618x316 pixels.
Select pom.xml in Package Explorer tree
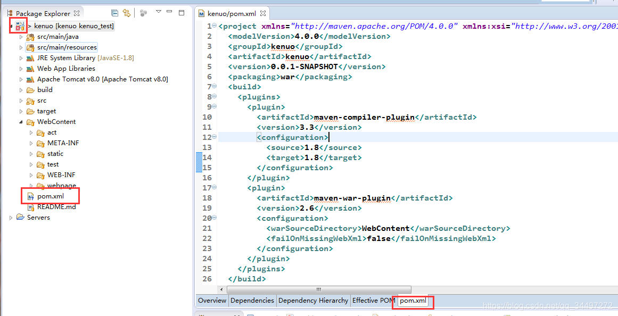click(x=51, y=196)
